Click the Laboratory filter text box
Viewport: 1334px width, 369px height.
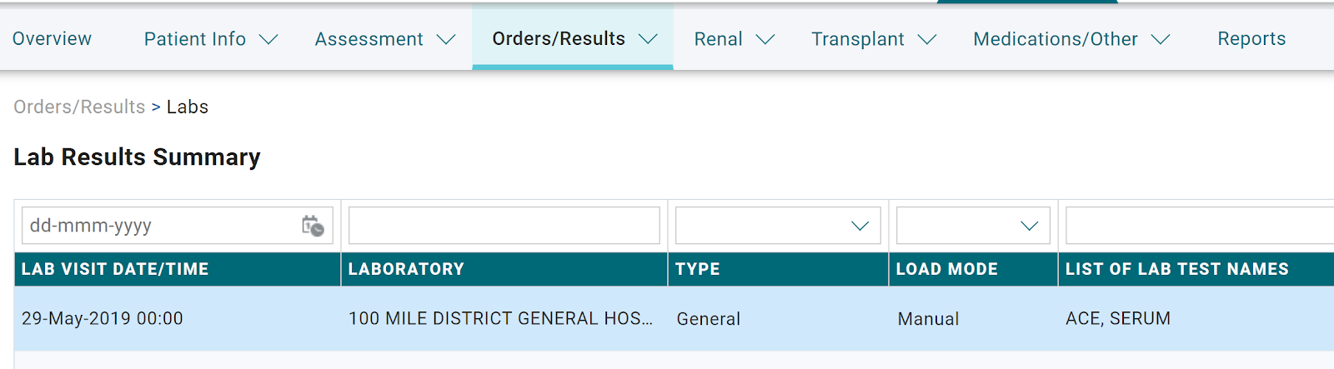click(504, 226)
